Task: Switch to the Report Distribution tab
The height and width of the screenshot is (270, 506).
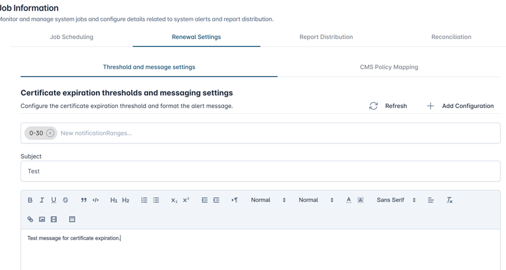Action: coord(326,37)
